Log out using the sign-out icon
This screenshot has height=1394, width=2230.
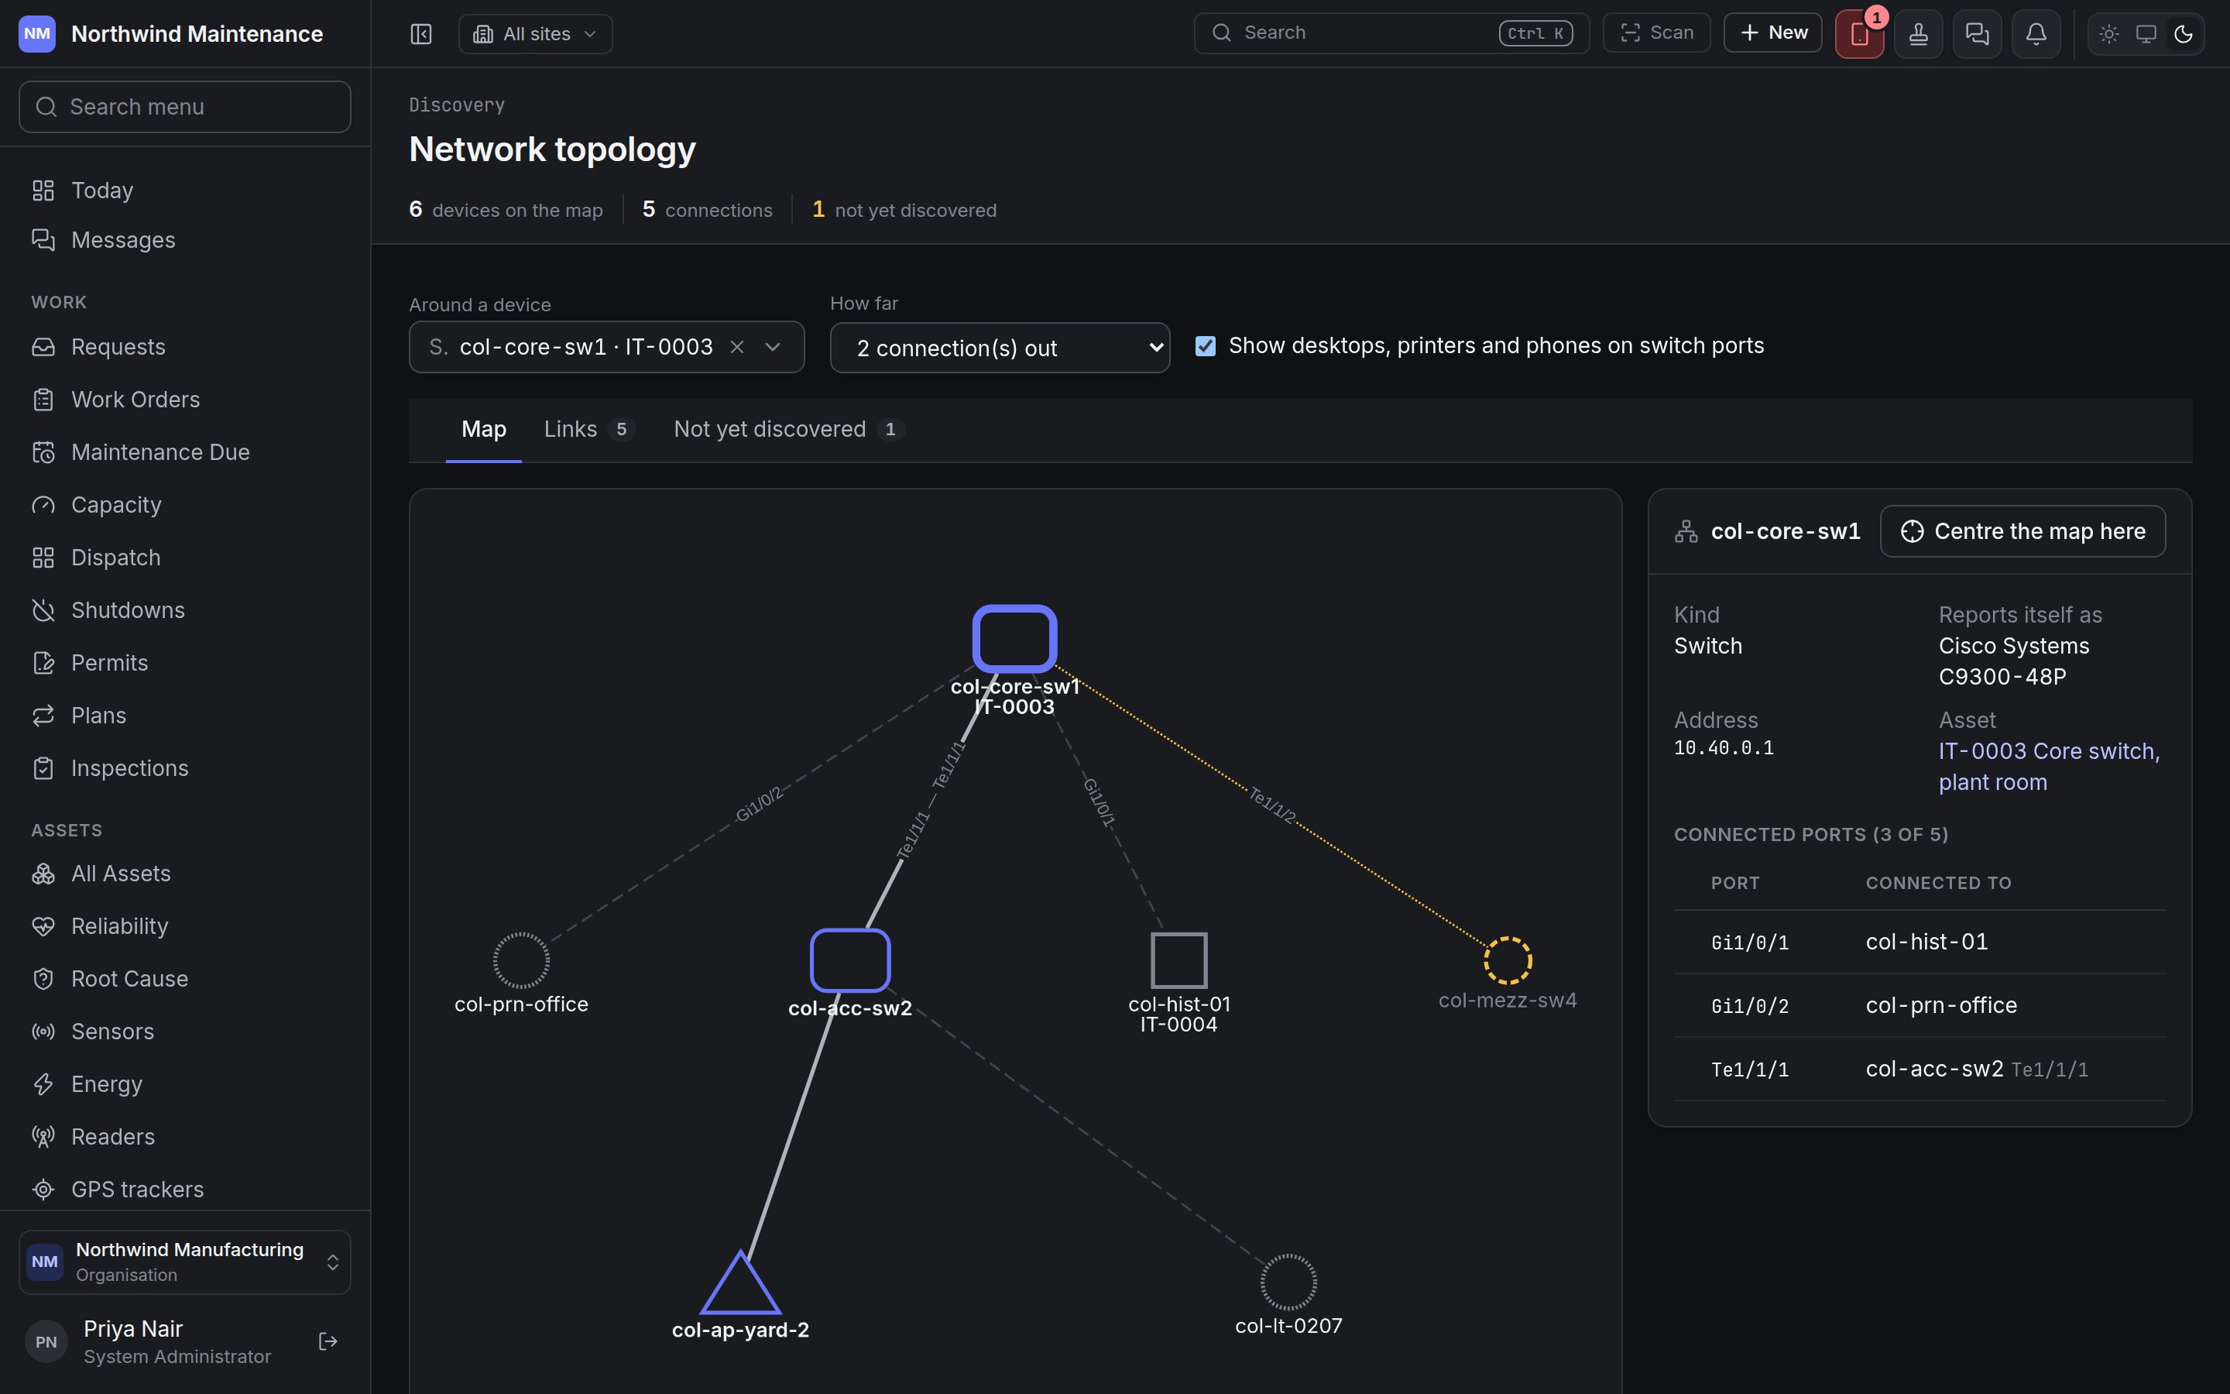pos(328,1341)
